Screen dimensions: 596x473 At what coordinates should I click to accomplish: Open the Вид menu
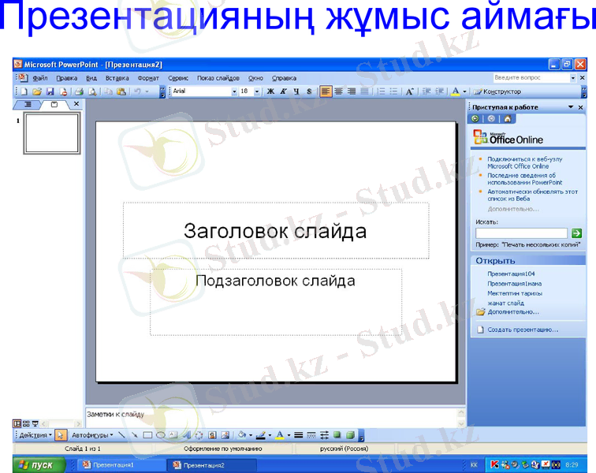(91, 78)
